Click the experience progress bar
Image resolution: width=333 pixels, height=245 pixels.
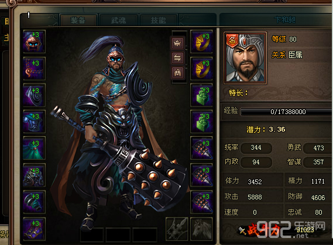pos(287,112)
